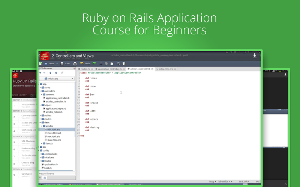Open the Ruby language dropdown in status bar
The height and width of the screenshot is (187, 300).
click(213, 181)
